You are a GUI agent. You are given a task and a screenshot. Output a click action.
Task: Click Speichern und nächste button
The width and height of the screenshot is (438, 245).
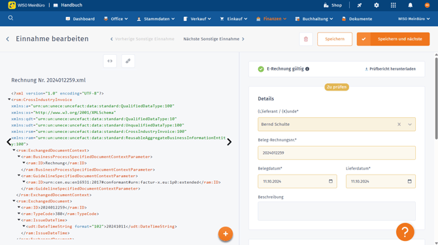point(393,39)
